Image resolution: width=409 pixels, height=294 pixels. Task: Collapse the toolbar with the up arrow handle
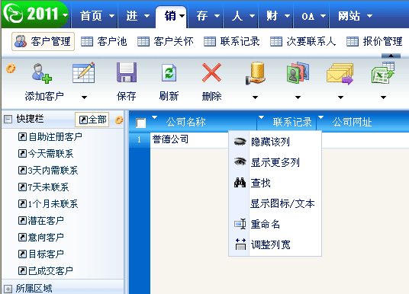[x=391, y=56]
